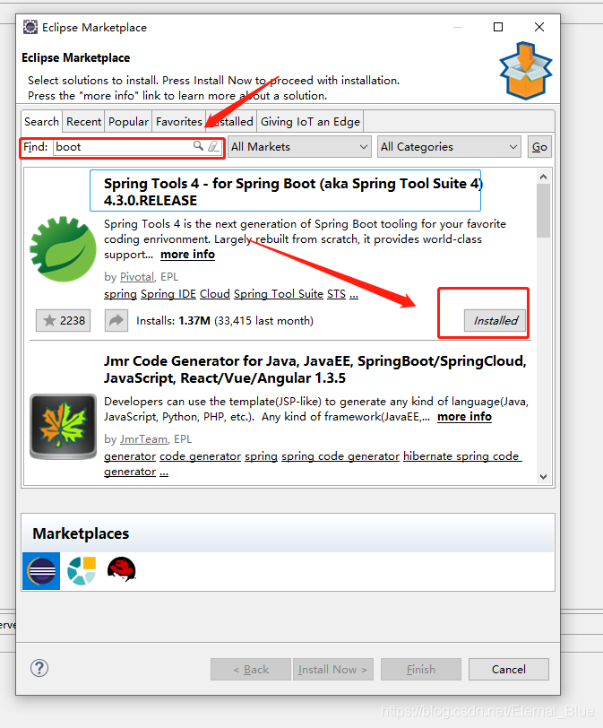Image resolution: width=603 pixels, height=728 pixels.
Task: Click the STS tag link
Action: [336, 294]
